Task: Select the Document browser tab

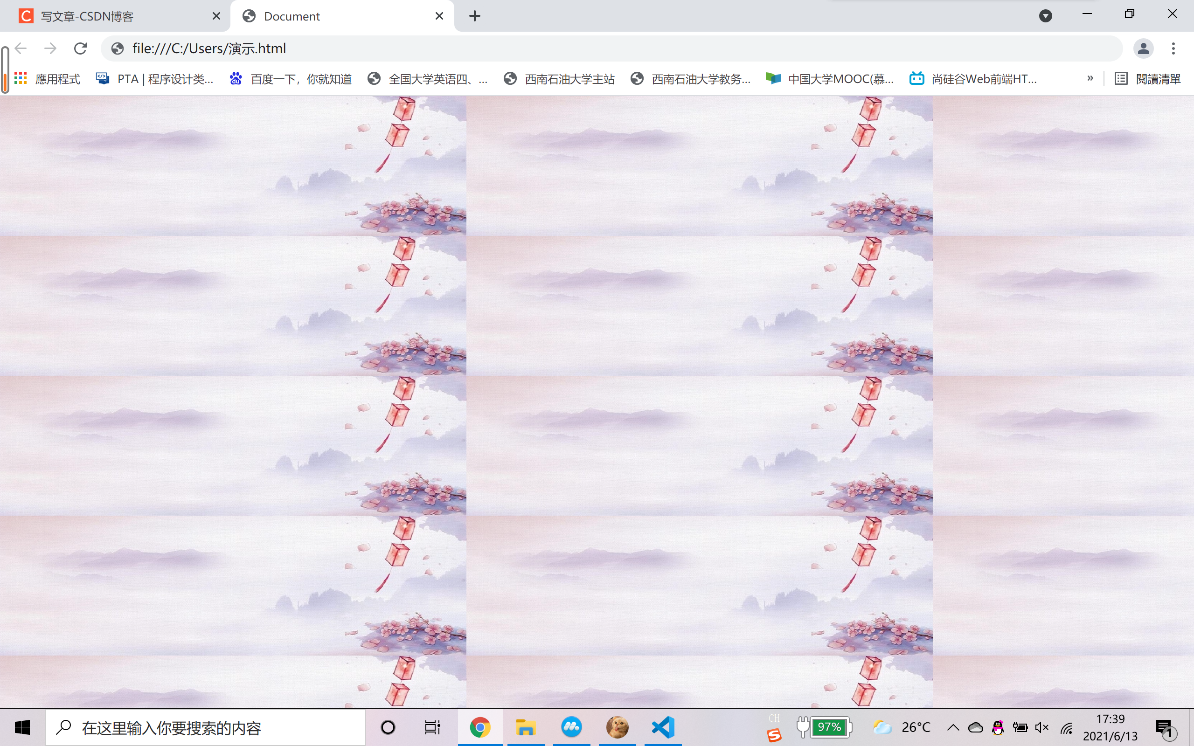Action: pyautogui.click(x=342, y=16)
